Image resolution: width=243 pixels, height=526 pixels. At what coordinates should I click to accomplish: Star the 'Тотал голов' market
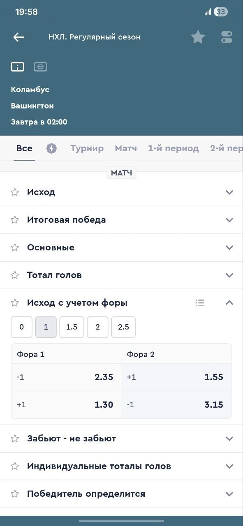15,275
